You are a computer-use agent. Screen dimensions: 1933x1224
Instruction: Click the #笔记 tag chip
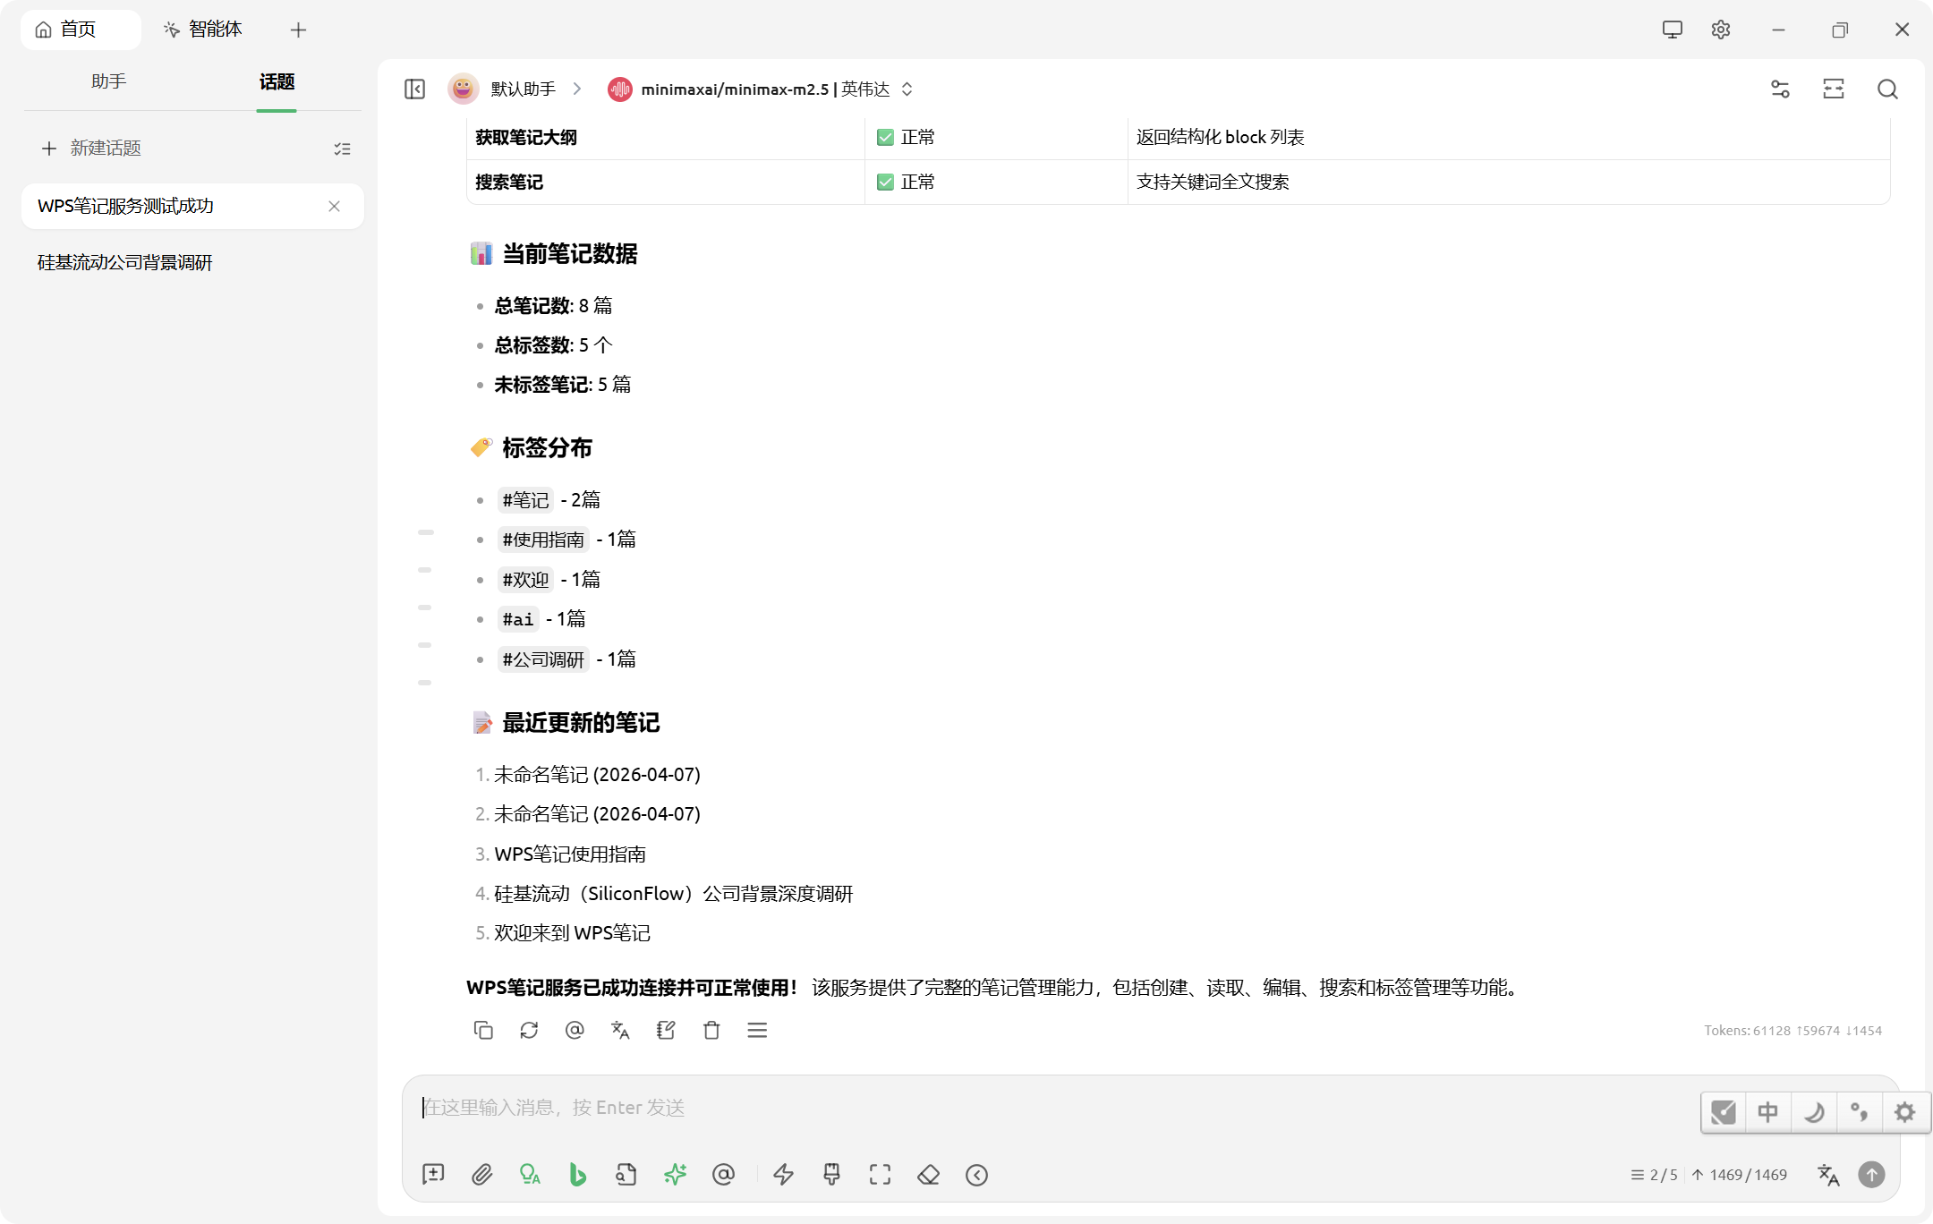coord(525,500)
